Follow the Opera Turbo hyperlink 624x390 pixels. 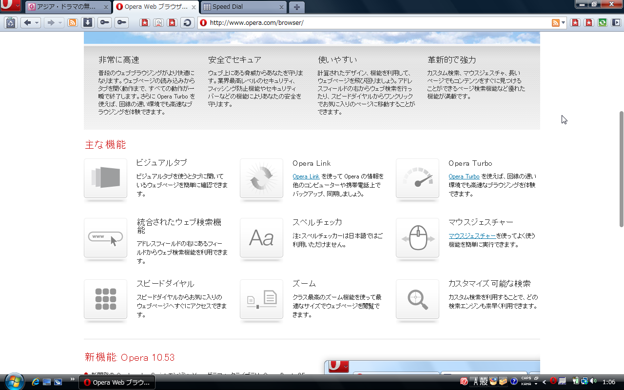(464, 176)
